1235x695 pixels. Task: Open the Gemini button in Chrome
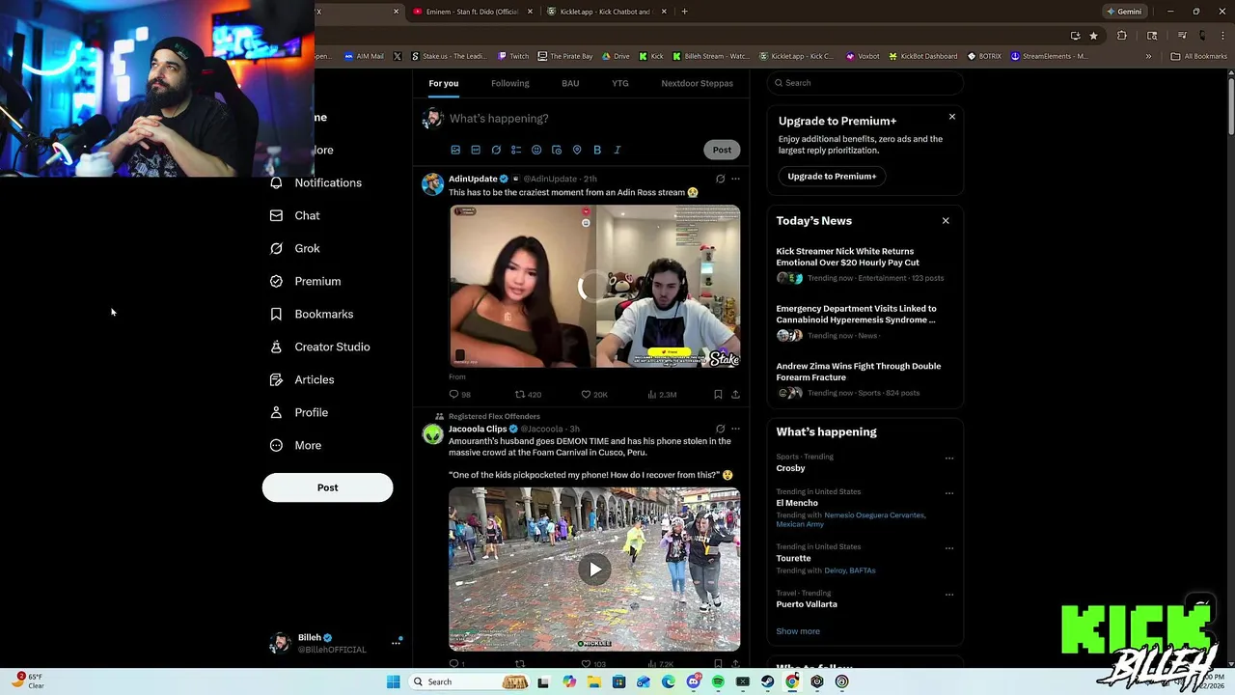tap(1124, 12)
